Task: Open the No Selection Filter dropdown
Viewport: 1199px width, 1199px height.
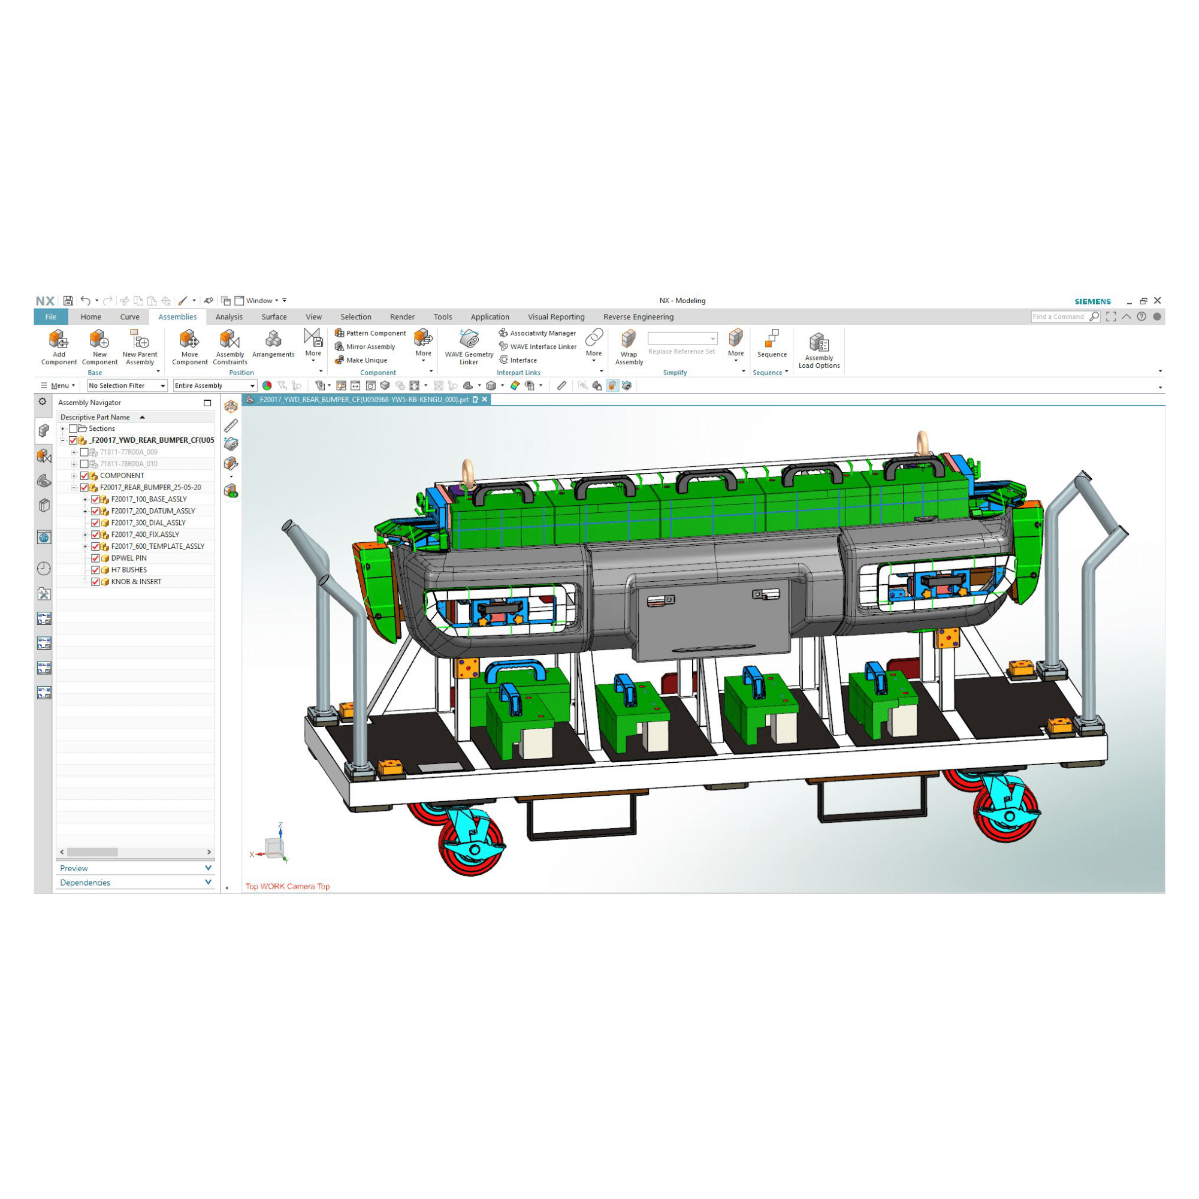Action: coord(127,385)
